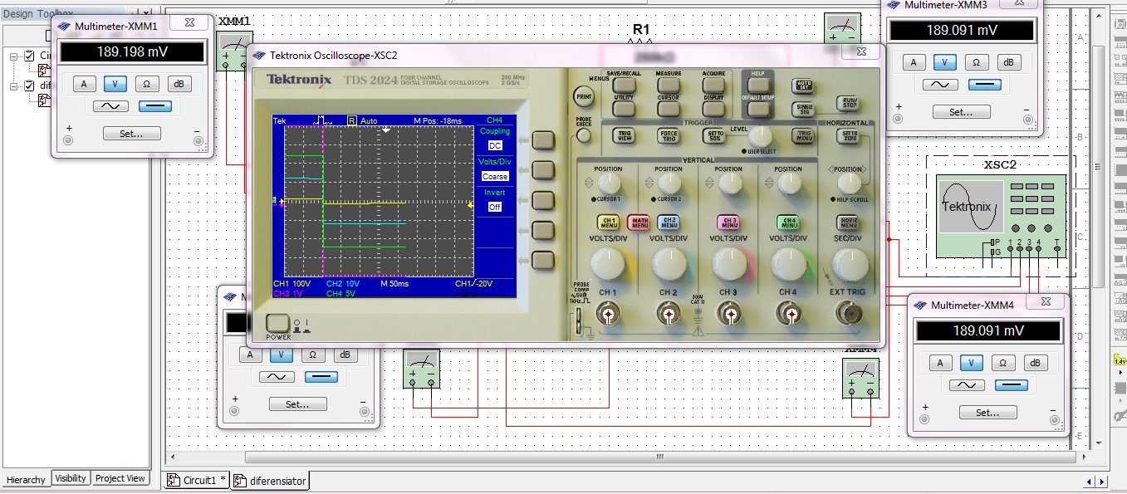
Task: Click the SET TO ZERO horizontal button
Action: click(x=849, y=135)
